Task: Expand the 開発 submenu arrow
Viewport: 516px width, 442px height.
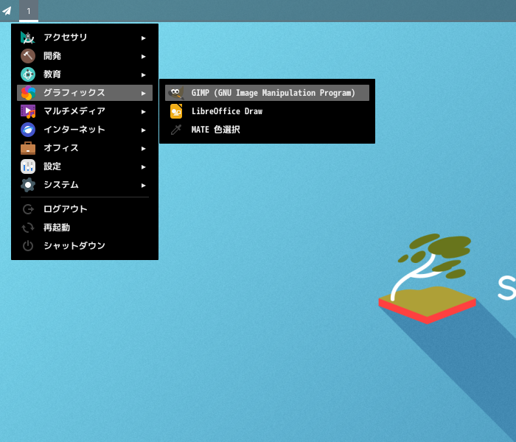Action: pyautogui.click(x=144, y=57)
